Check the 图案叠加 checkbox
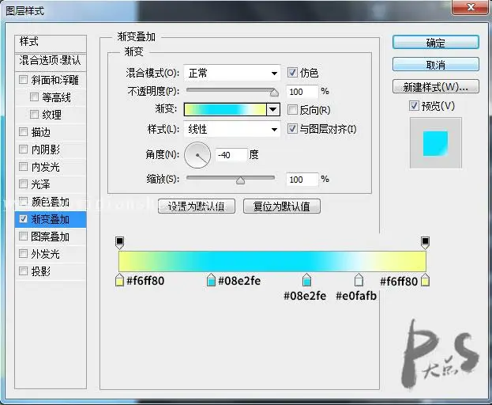The image size is (492, 405). (x=23, y=236)
